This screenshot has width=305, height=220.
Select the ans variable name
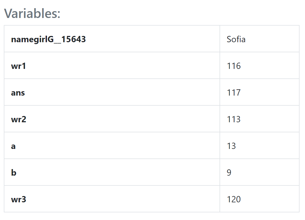pyautogui.click(x=18, y=93)
